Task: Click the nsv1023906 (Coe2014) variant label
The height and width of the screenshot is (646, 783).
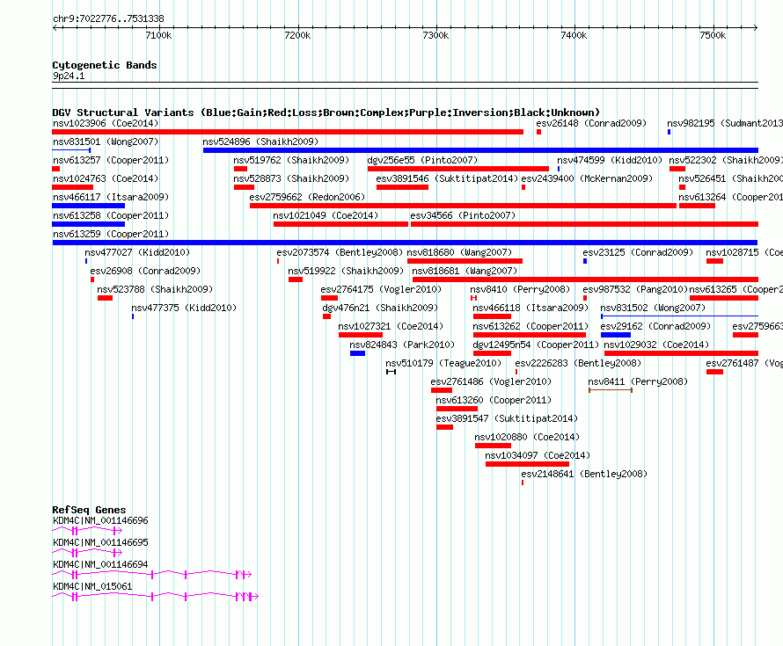Action: tap(106, 123)
